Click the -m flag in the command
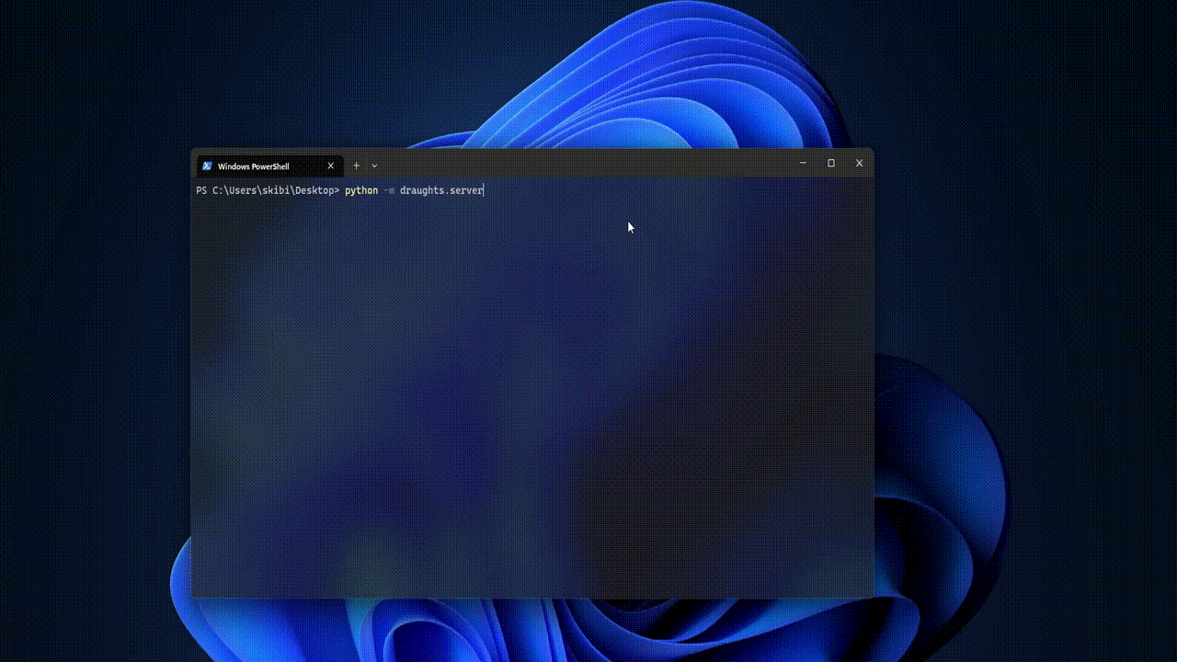This screenshot has height=662, width=1177. pos(386,190)
